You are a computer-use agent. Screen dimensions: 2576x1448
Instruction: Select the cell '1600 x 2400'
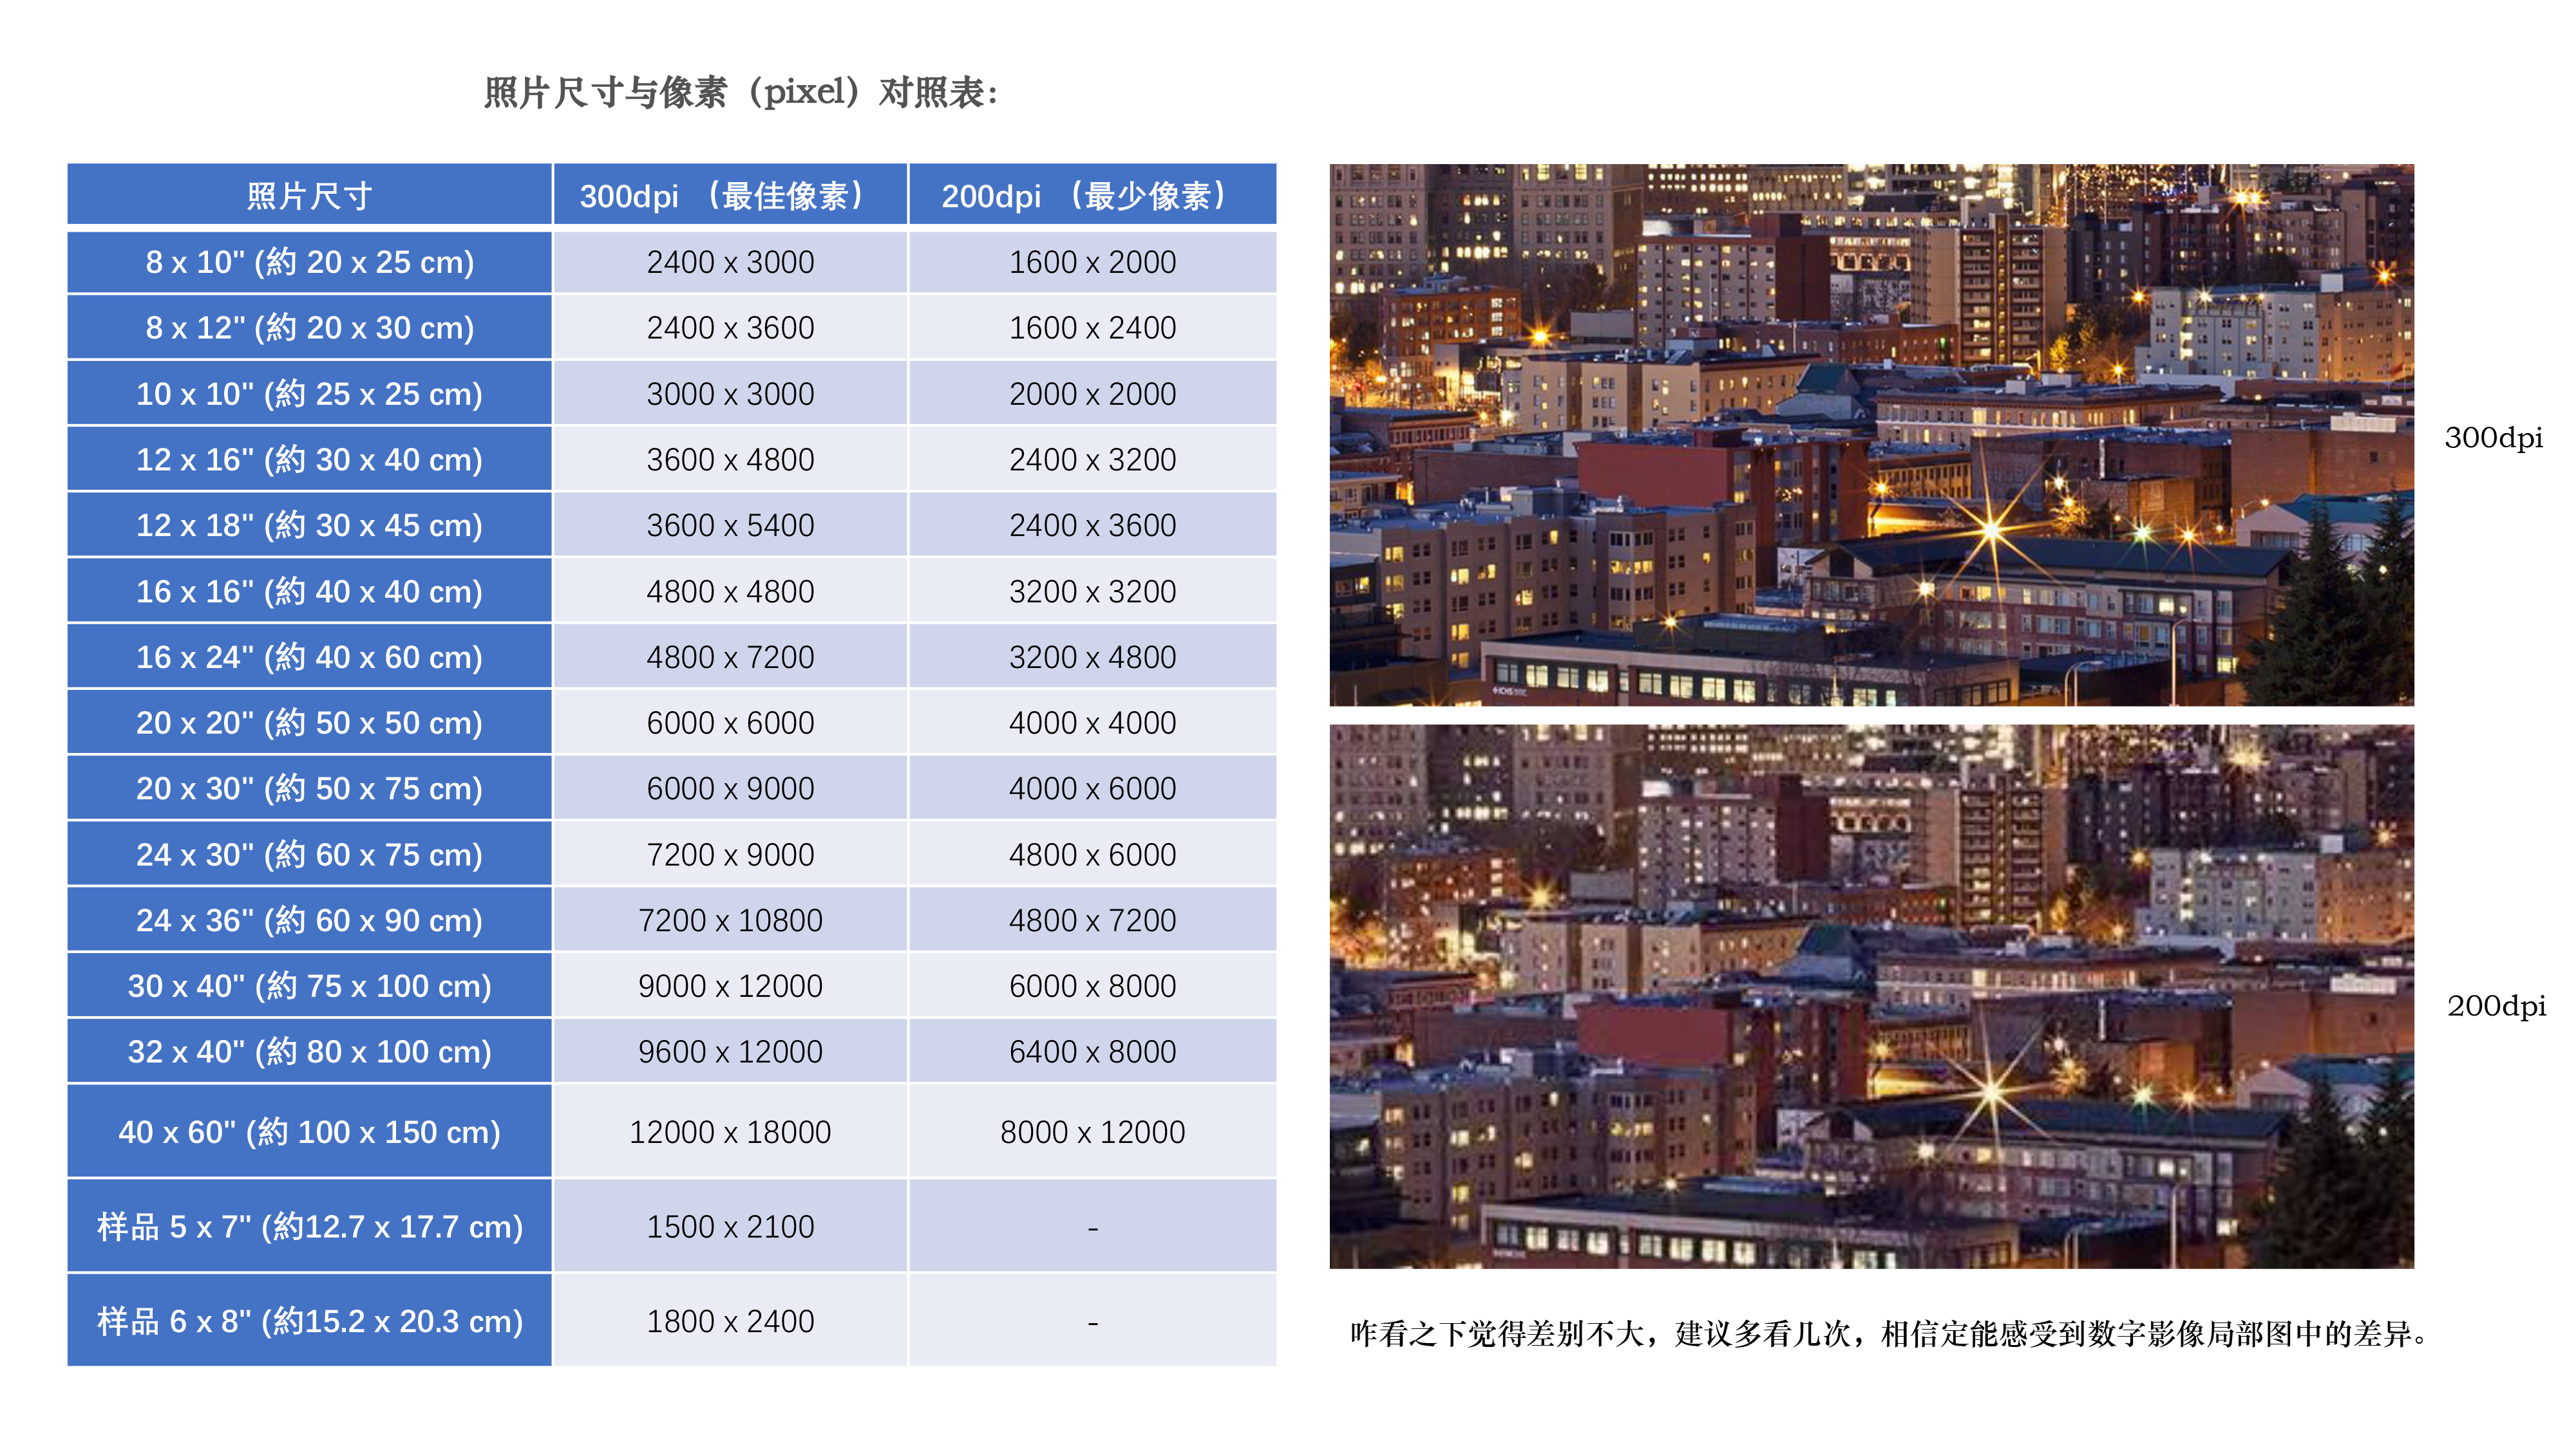coord(1092,328)
